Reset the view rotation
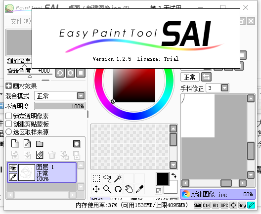This screenshot has width=261, height=214. (81, 73)
